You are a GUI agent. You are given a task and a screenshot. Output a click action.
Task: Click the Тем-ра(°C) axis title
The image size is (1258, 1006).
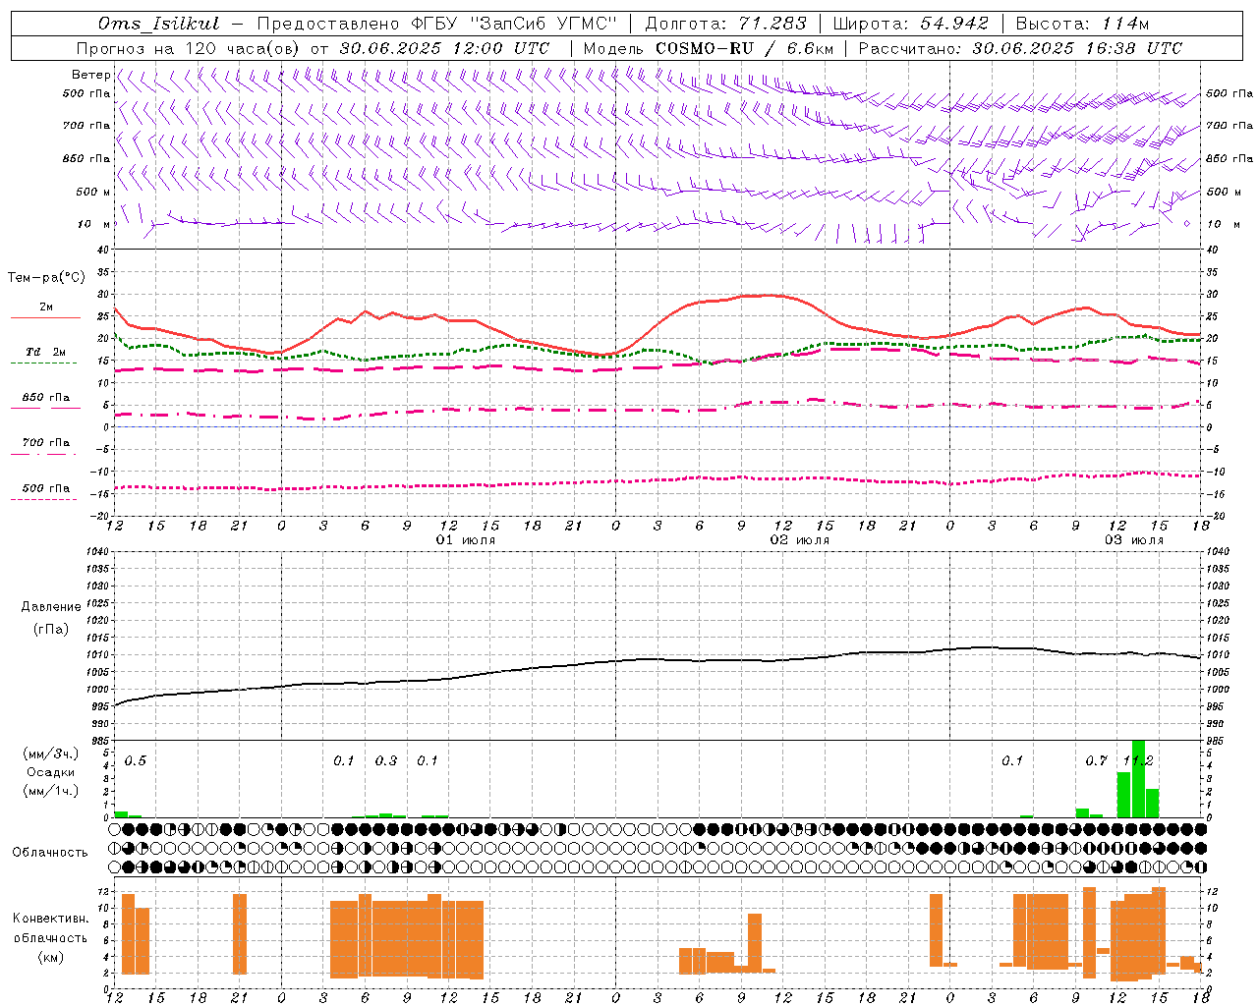[46, 278]
